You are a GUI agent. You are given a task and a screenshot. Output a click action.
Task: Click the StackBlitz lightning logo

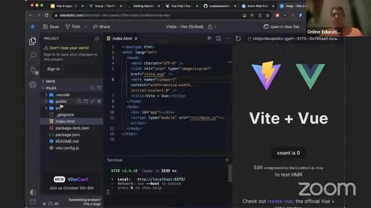(32, 27)
